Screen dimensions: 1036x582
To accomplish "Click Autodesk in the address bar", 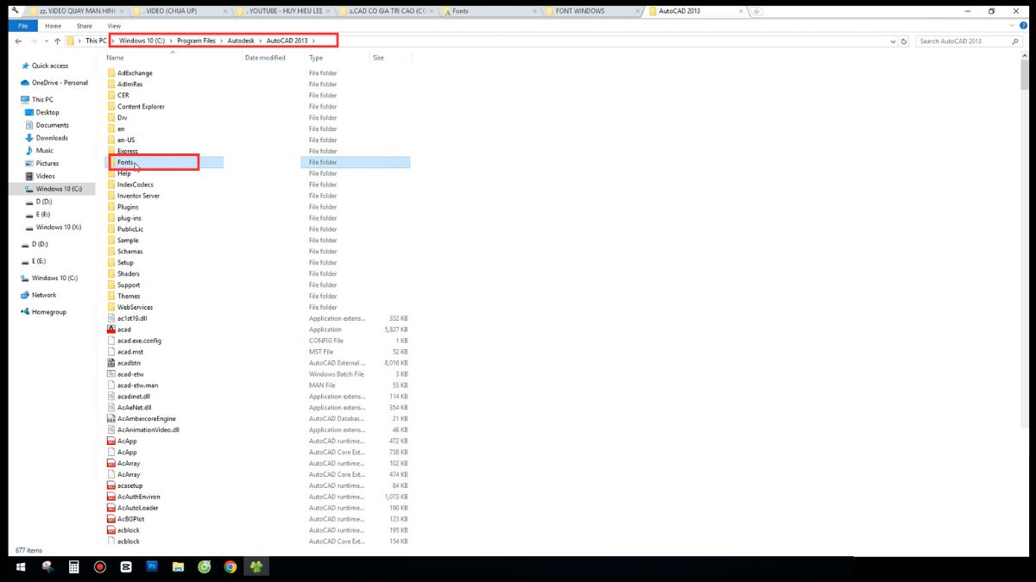I will [241, 41].
